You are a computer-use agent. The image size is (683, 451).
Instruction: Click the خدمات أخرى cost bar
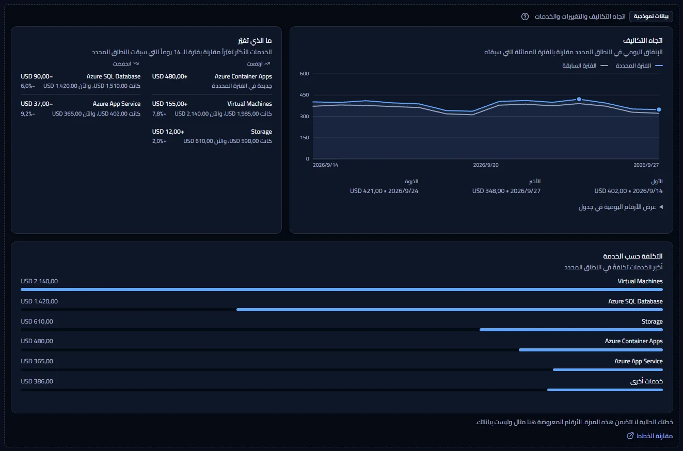[x=605, y=390]
